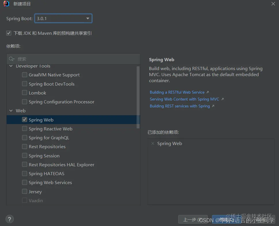Check Spring for GraphQL
This screenshot has height=226, width=279.
click(x=24, y=138)
